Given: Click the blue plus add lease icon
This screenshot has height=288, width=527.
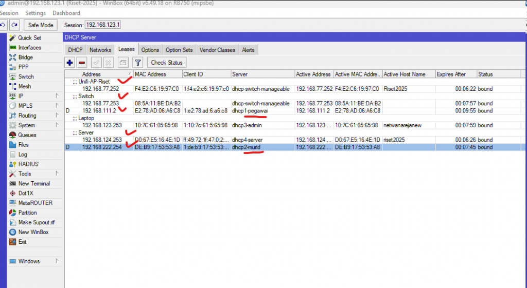Looking at the screenshot, I should pos(70,63).
